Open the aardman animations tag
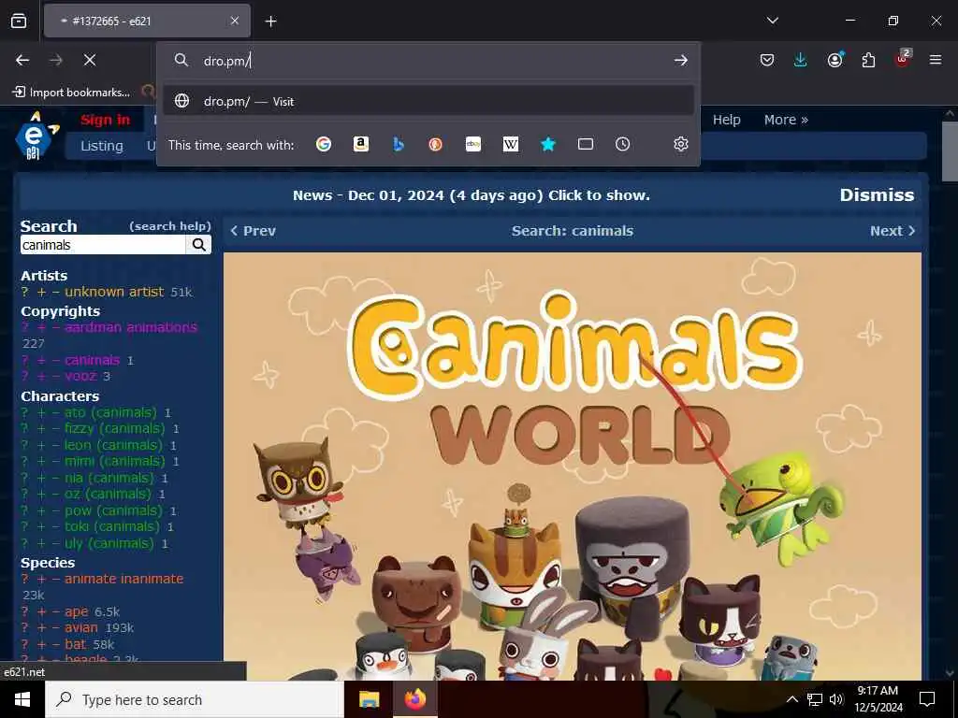Screen dimensions: 958x718 (131, 327)
